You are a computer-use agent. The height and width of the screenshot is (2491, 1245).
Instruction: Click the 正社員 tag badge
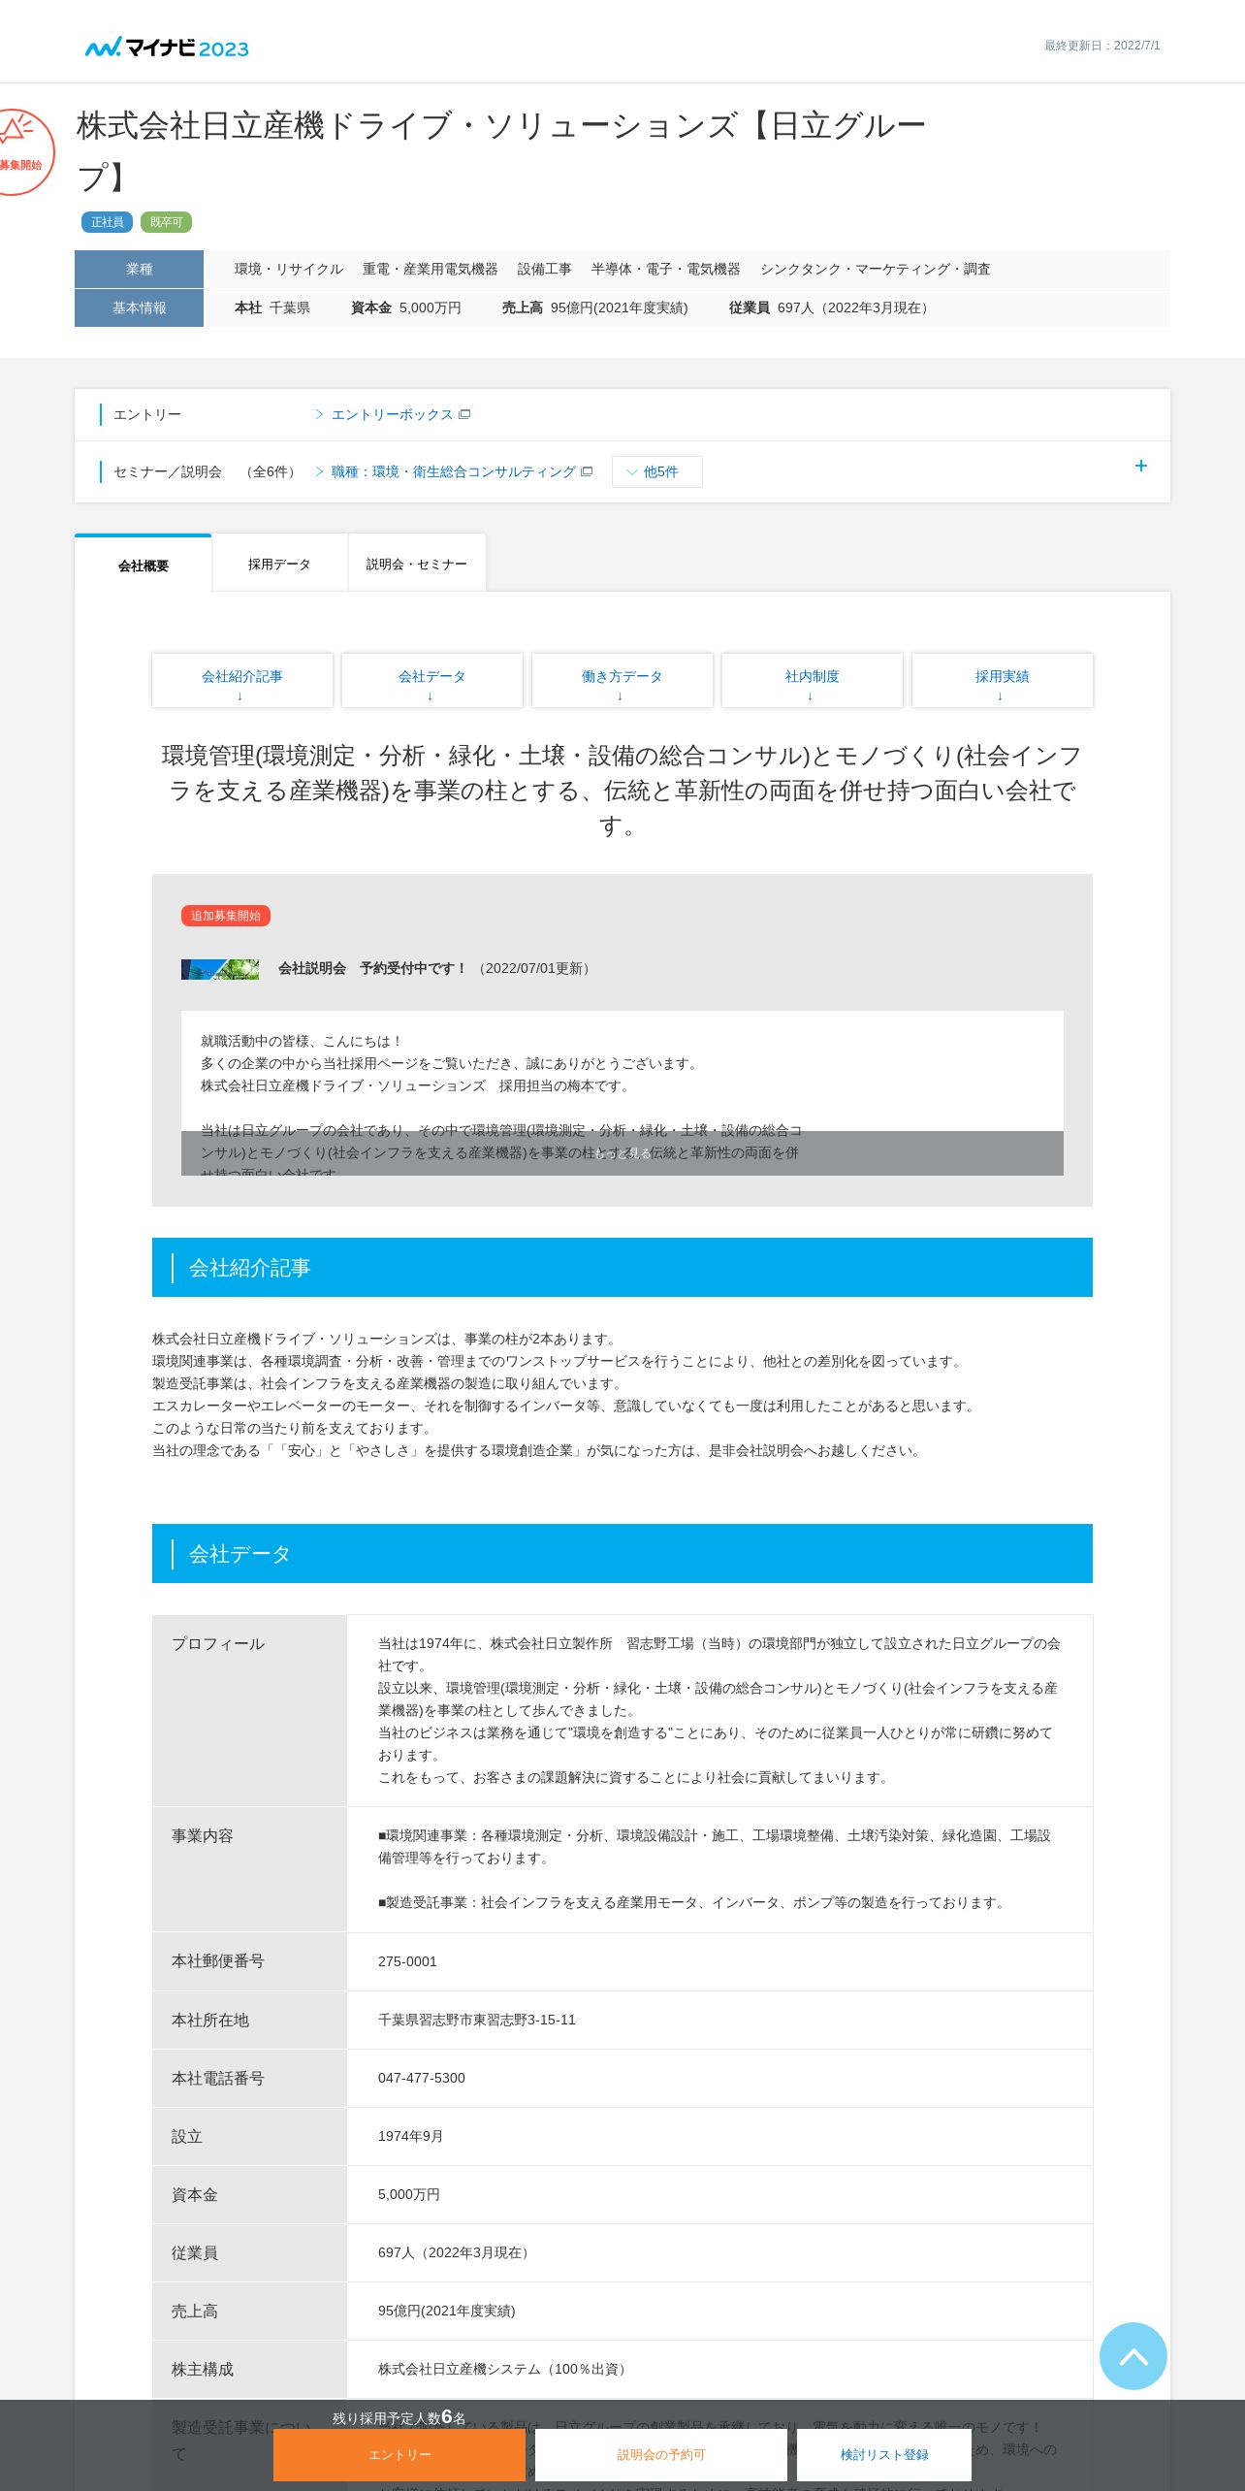coord(107,222)
